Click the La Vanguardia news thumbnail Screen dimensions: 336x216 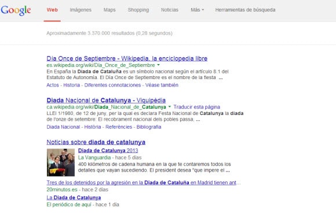click(61, 162)
